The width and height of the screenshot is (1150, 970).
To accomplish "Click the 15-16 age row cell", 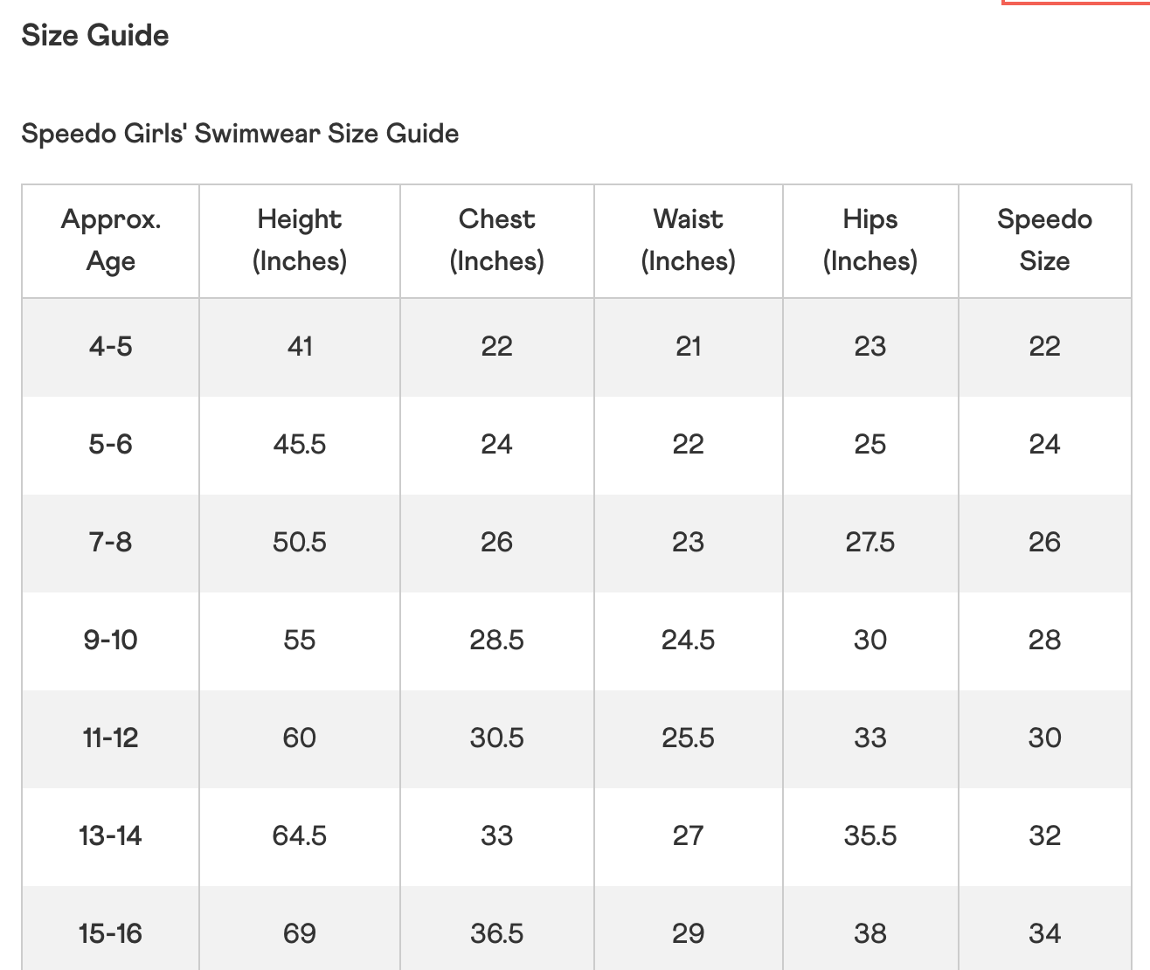I will click(111, 930).
